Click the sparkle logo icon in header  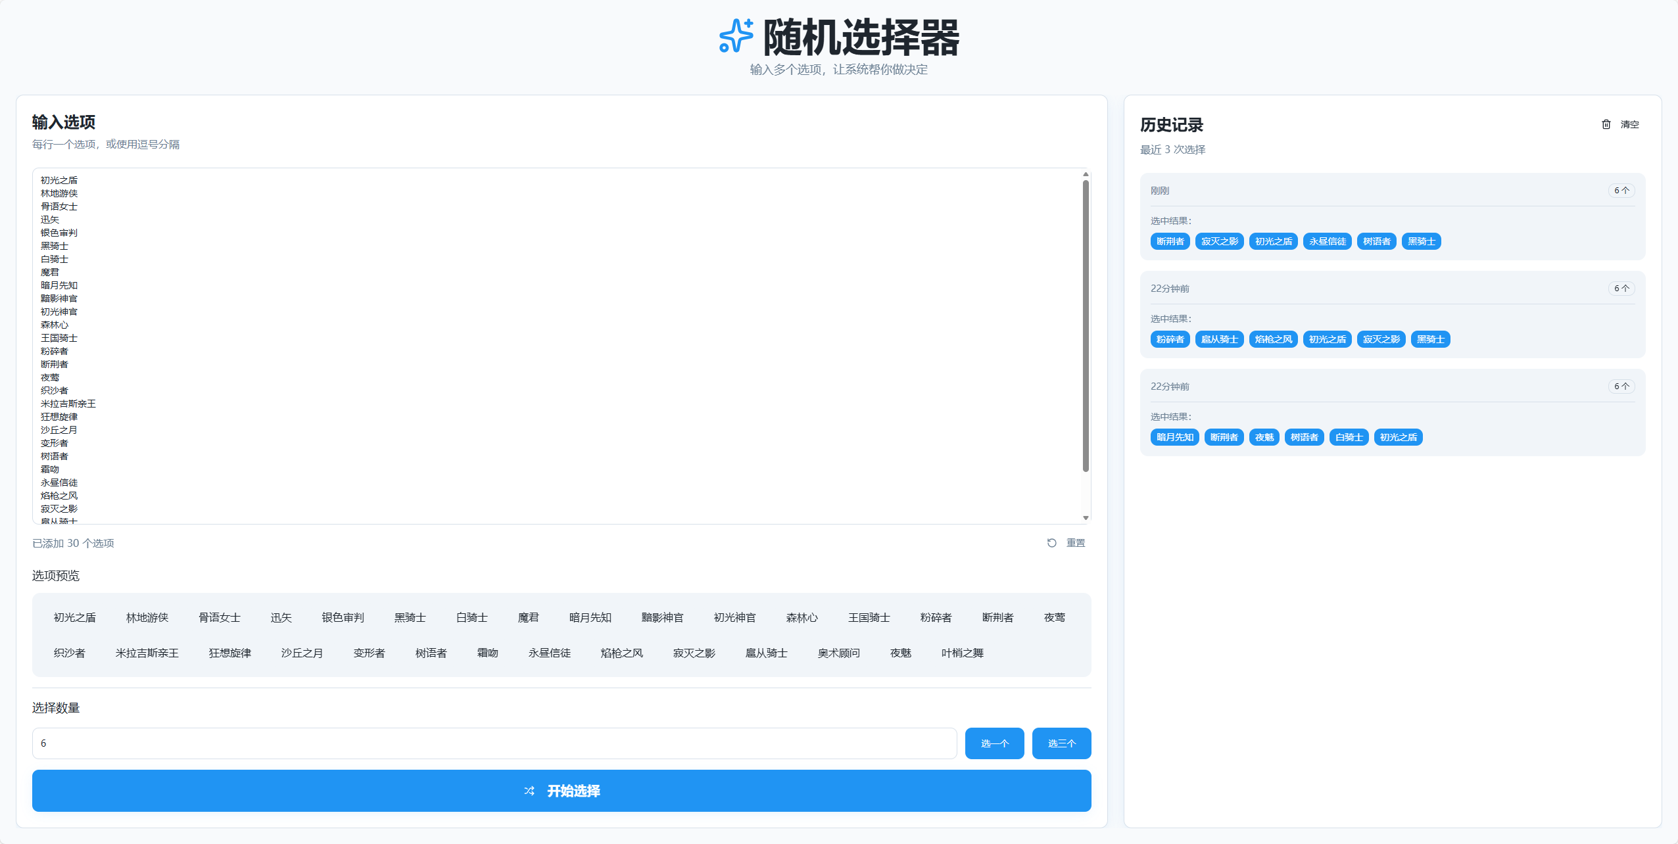coord(736,36)
